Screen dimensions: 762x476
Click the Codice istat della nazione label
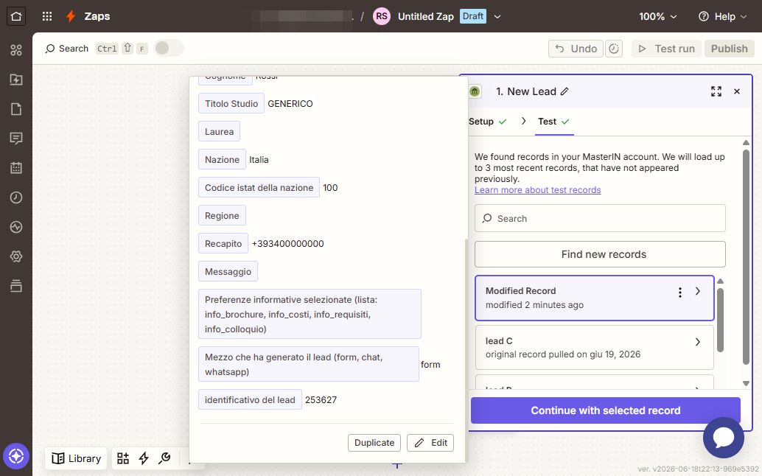click(x=259, y=187)
